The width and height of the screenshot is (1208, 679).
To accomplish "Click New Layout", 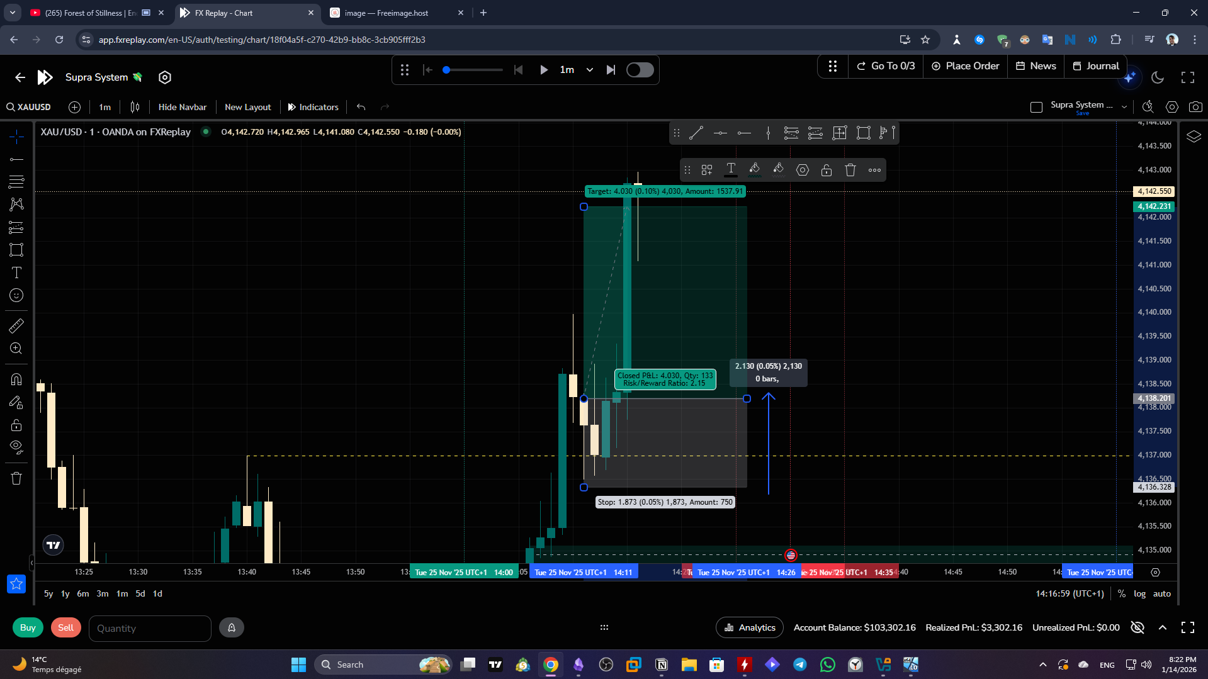I will tap(248, 107).
